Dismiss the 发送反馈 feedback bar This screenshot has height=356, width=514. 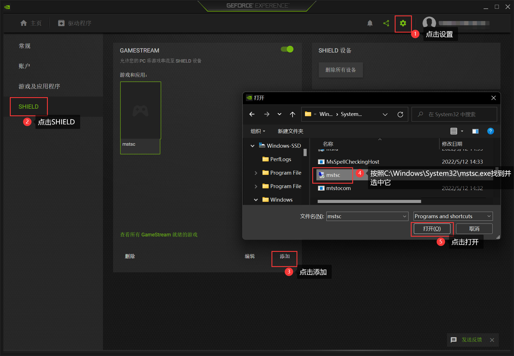(x=492, y=340)
